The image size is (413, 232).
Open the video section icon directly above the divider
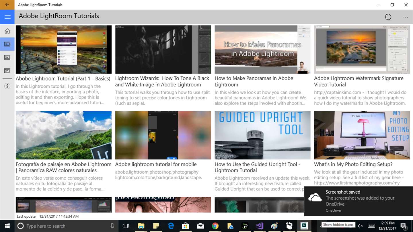coord(7,70)
